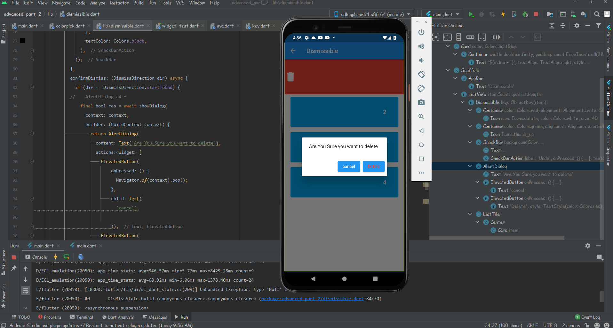Toggle soft-wrap in console
This screenshot has height=328, width=613.
(26, 291)
